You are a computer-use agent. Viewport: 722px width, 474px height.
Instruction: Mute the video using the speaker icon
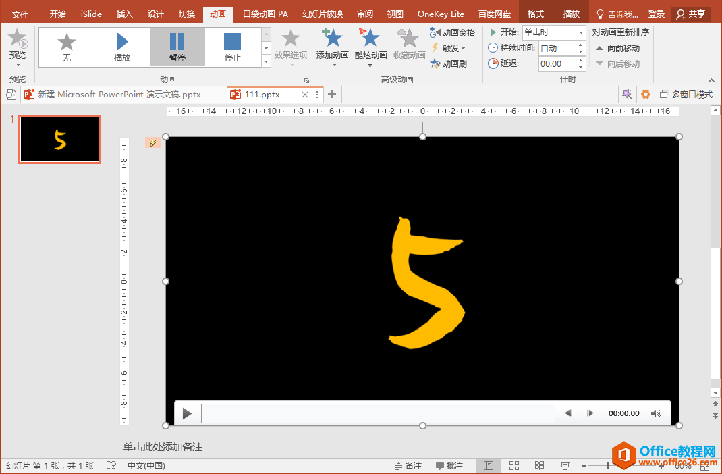[x=656, y=413]
